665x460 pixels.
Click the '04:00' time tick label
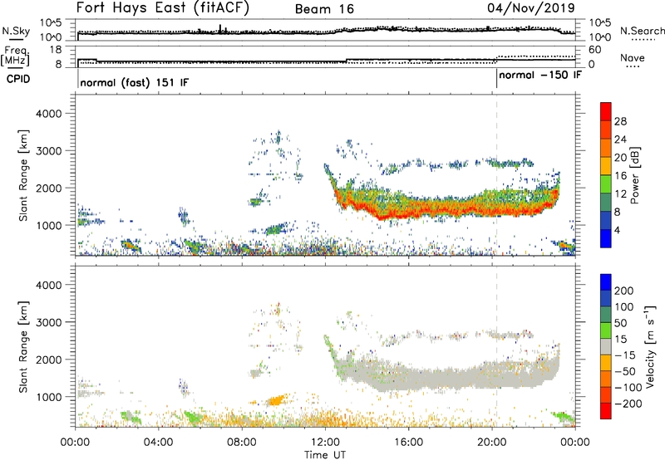[159, 443]
